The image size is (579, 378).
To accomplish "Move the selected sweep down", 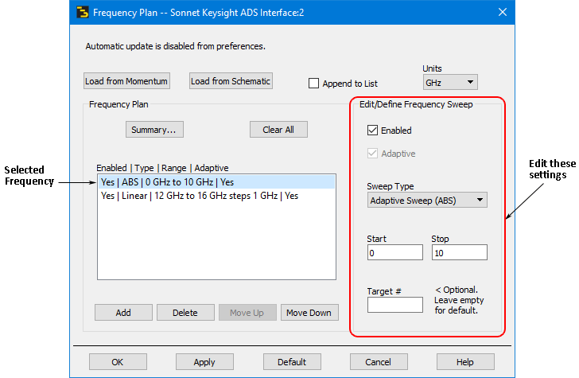I will click(x=309, y=313).
